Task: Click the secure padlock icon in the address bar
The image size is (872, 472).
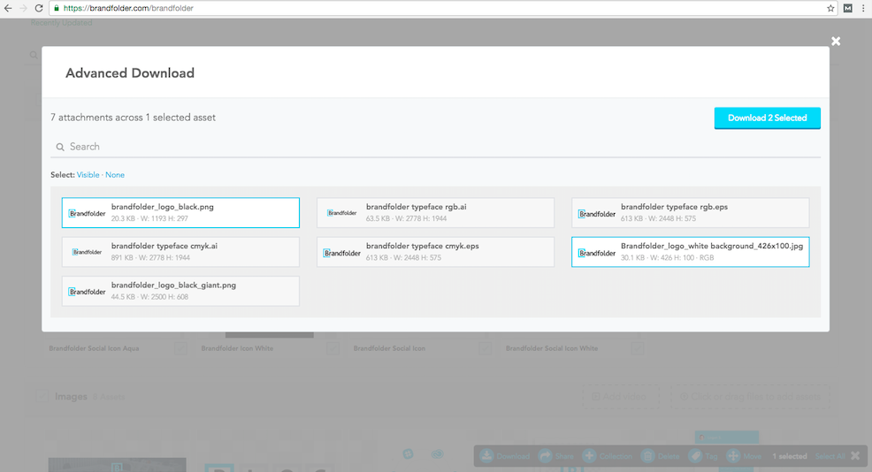Action: [57, 8]
